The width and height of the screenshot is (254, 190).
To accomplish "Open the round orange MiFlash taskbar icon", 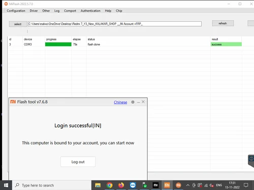I will click(178, 185).
